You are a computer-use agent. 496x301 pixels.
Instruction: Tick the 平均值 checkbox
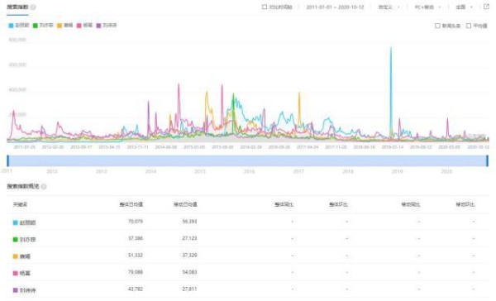click(469, 26)
